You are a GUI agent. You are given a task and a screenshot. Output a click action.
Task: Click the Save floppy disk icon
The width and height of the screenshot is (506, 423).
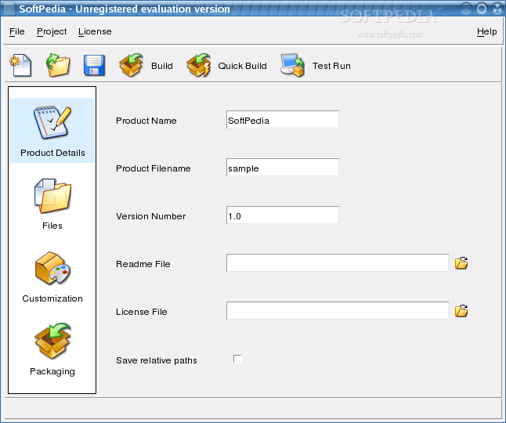tap(94, 66)
